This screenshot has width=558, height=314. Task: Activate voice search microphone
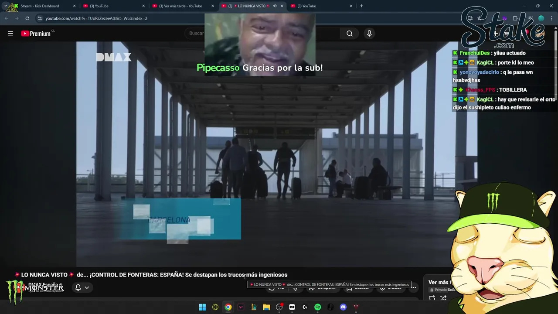point(369,34)
